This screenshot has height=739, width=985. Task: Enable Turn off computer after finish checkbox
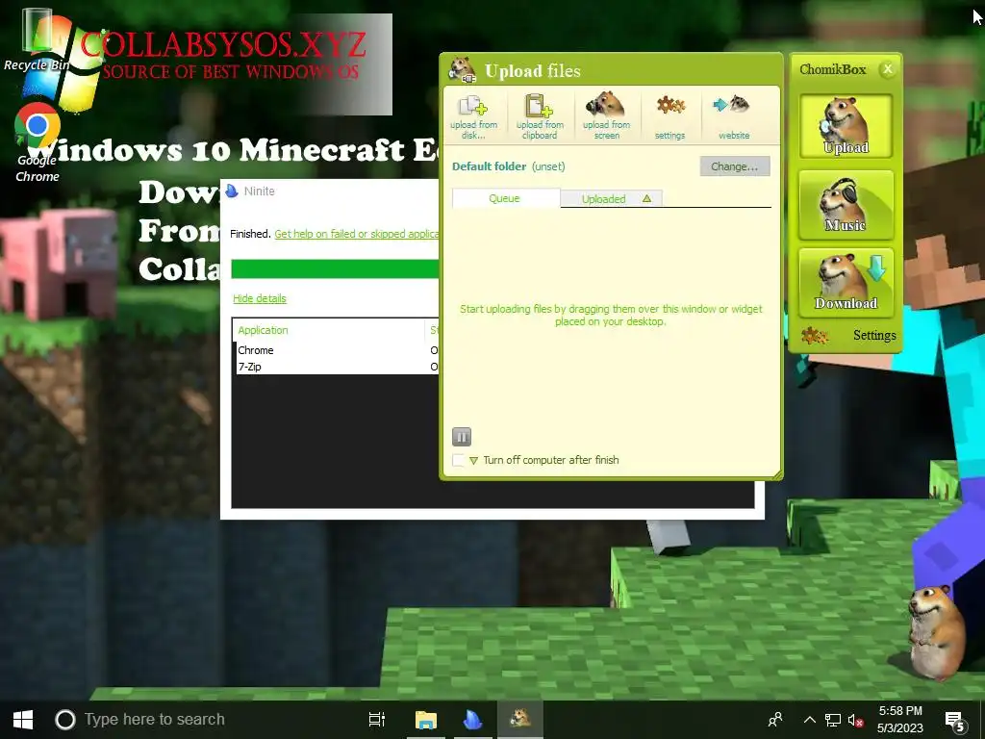pos(459,460)
